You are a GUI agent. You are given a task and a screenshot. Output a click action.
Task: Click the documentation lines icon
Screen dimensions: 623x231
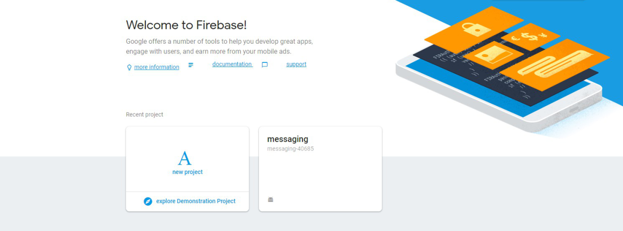(x=191, y=65)
